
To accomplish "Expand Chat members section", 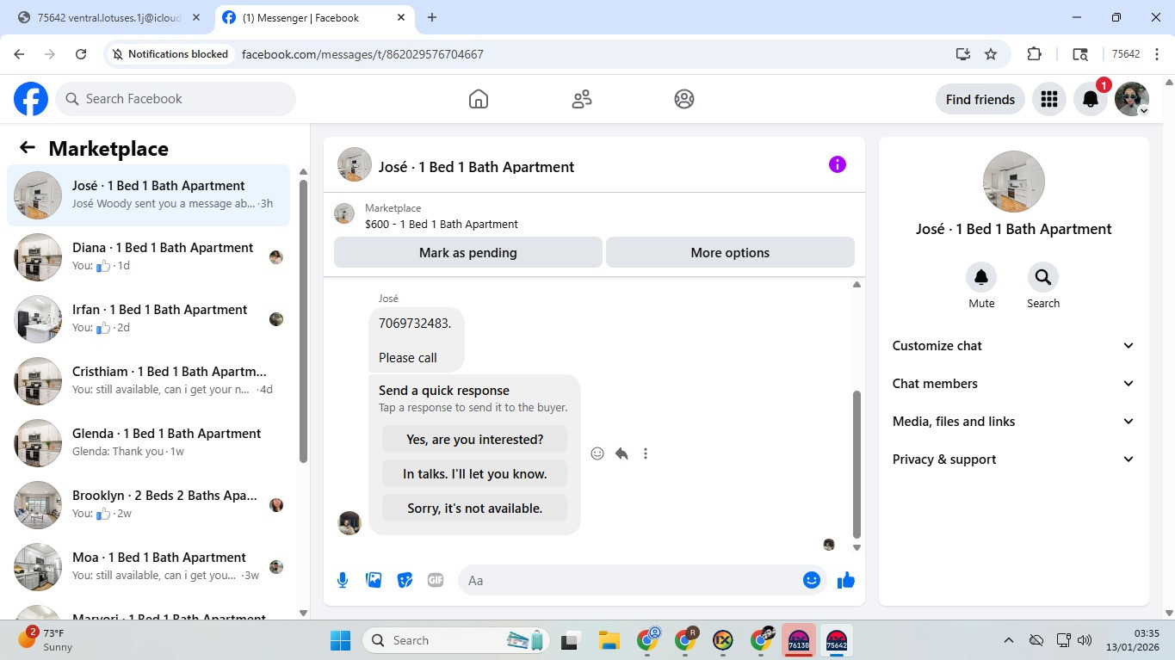I will click(x=1014, y=384).
